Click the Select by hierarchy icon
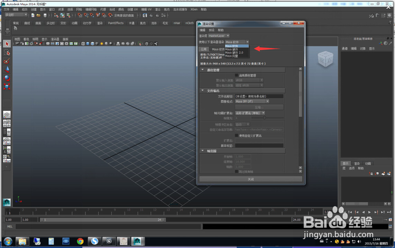Viewport: 395px width, 248px height. click(x=56, y=15)
